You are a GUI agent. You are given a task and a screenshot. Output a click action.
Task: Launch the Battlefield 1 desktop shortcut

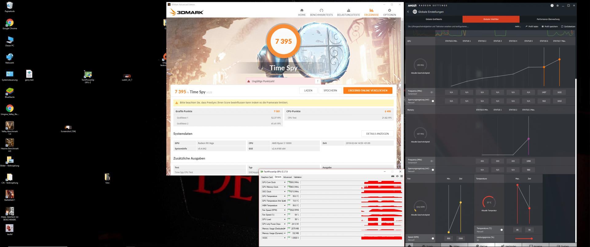click(10, 195)
